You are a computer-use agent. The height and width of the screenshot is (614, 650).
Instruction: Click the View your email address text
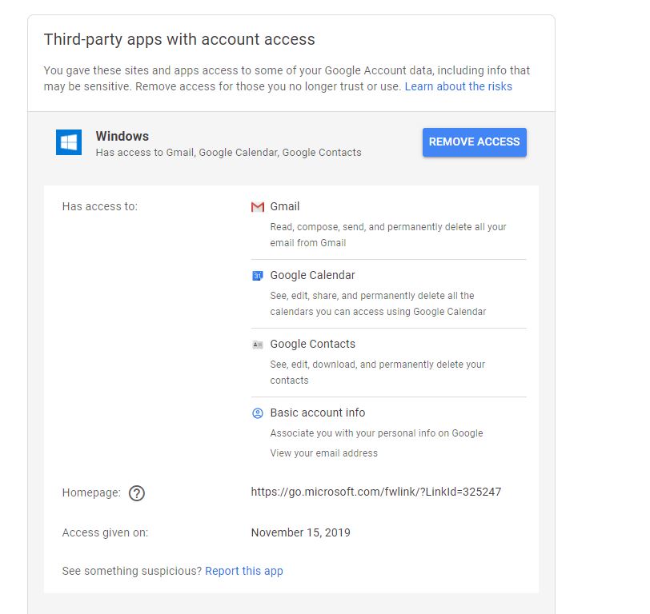point(323,453)
